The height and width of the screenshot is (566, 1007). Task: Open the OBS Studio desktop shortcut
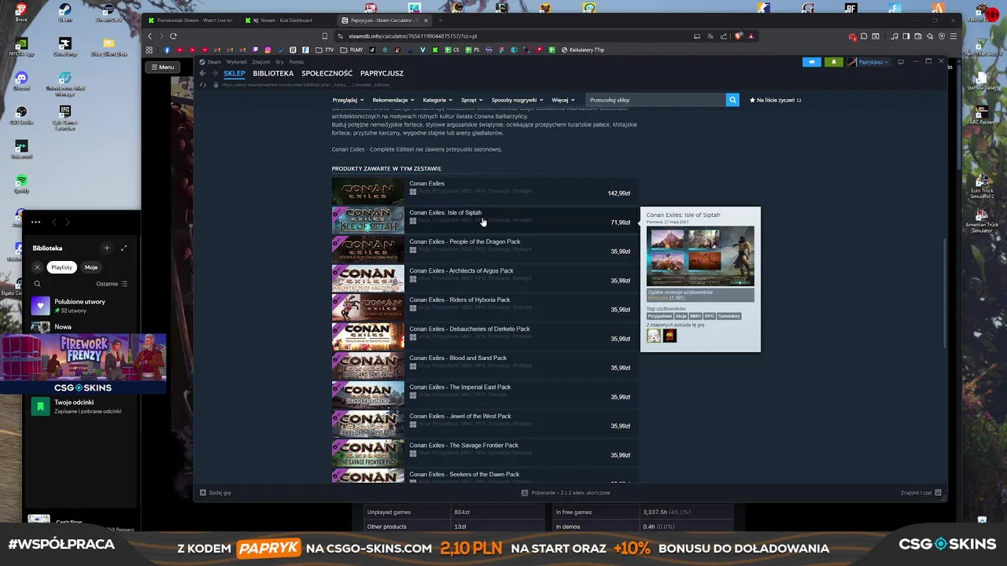click(x=21, y=115)
